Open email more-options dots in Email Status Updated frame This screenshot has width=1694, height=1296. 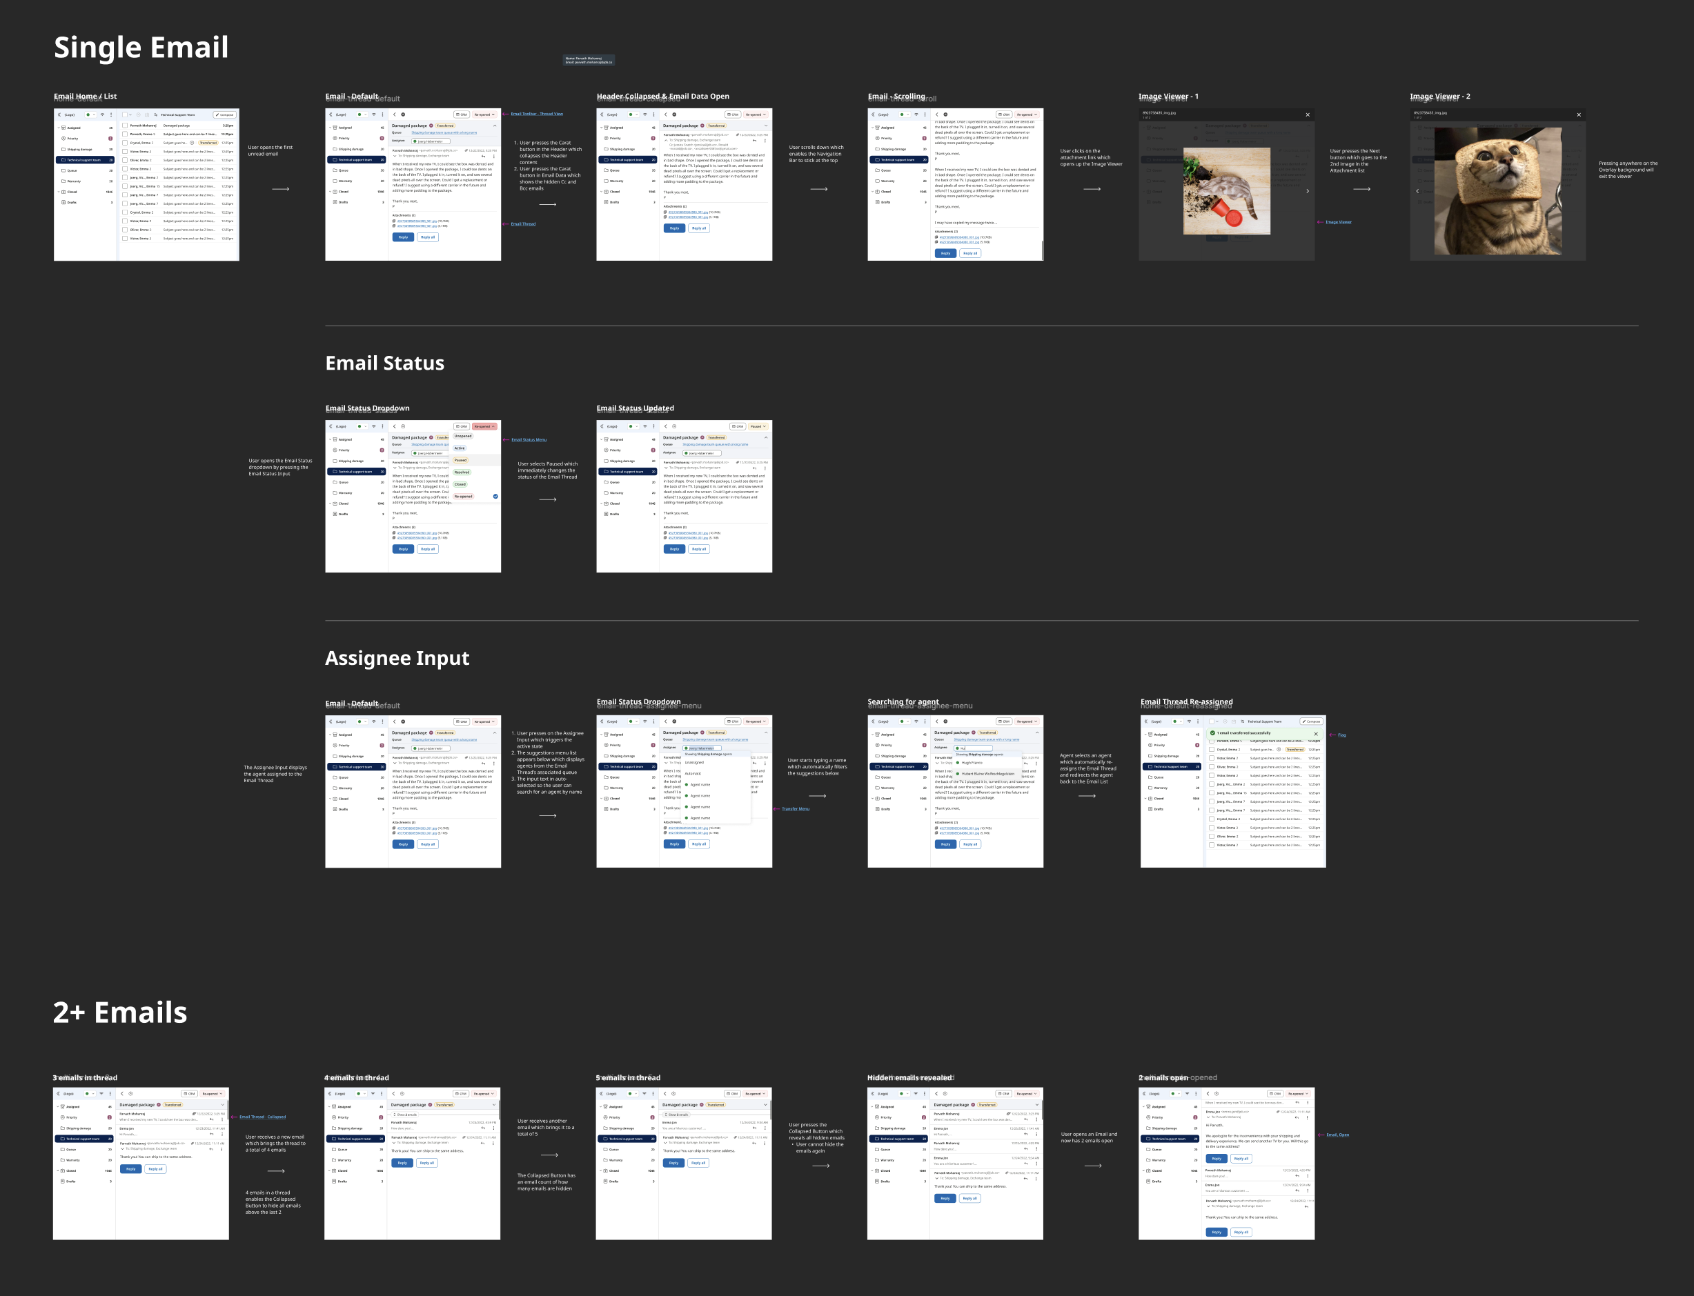[x=765, y=468]
